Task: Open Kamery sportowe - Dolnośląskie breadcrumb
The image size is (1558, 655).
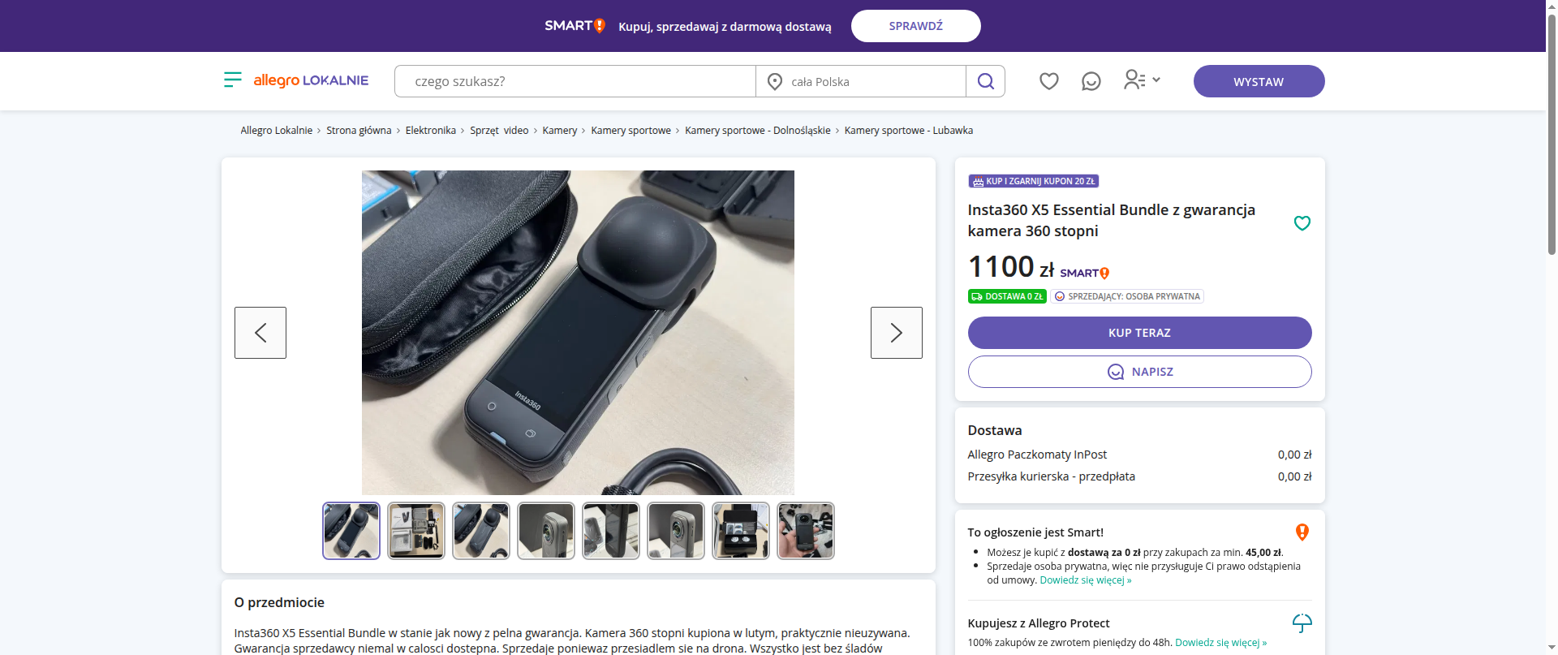Action: [757, 131]
